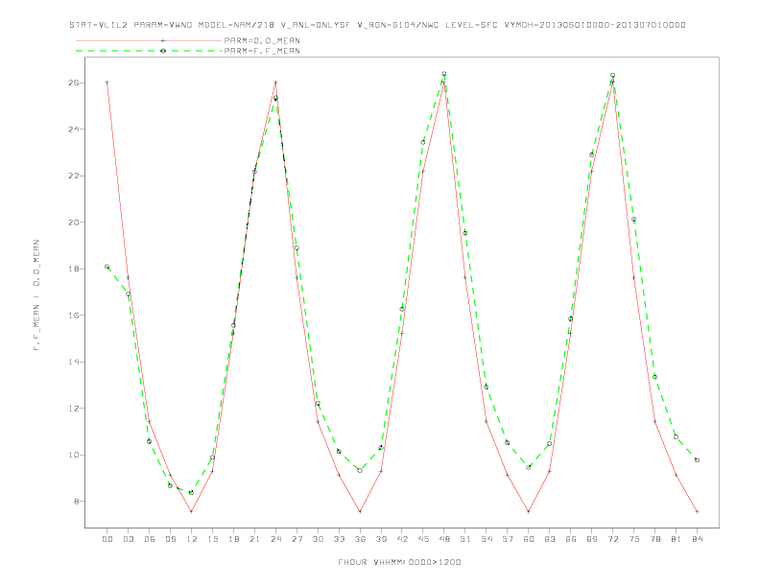The image size is (760, 587).
Task: Click green forecast circle at hour 60
Action: coord(529,467)
